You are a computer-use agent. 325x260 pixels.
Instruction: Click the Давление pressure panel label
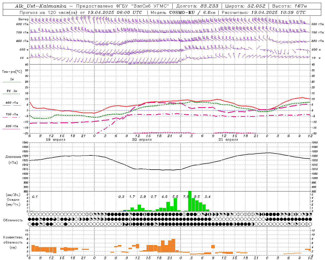pyautogui.click(x=13, y=157)
